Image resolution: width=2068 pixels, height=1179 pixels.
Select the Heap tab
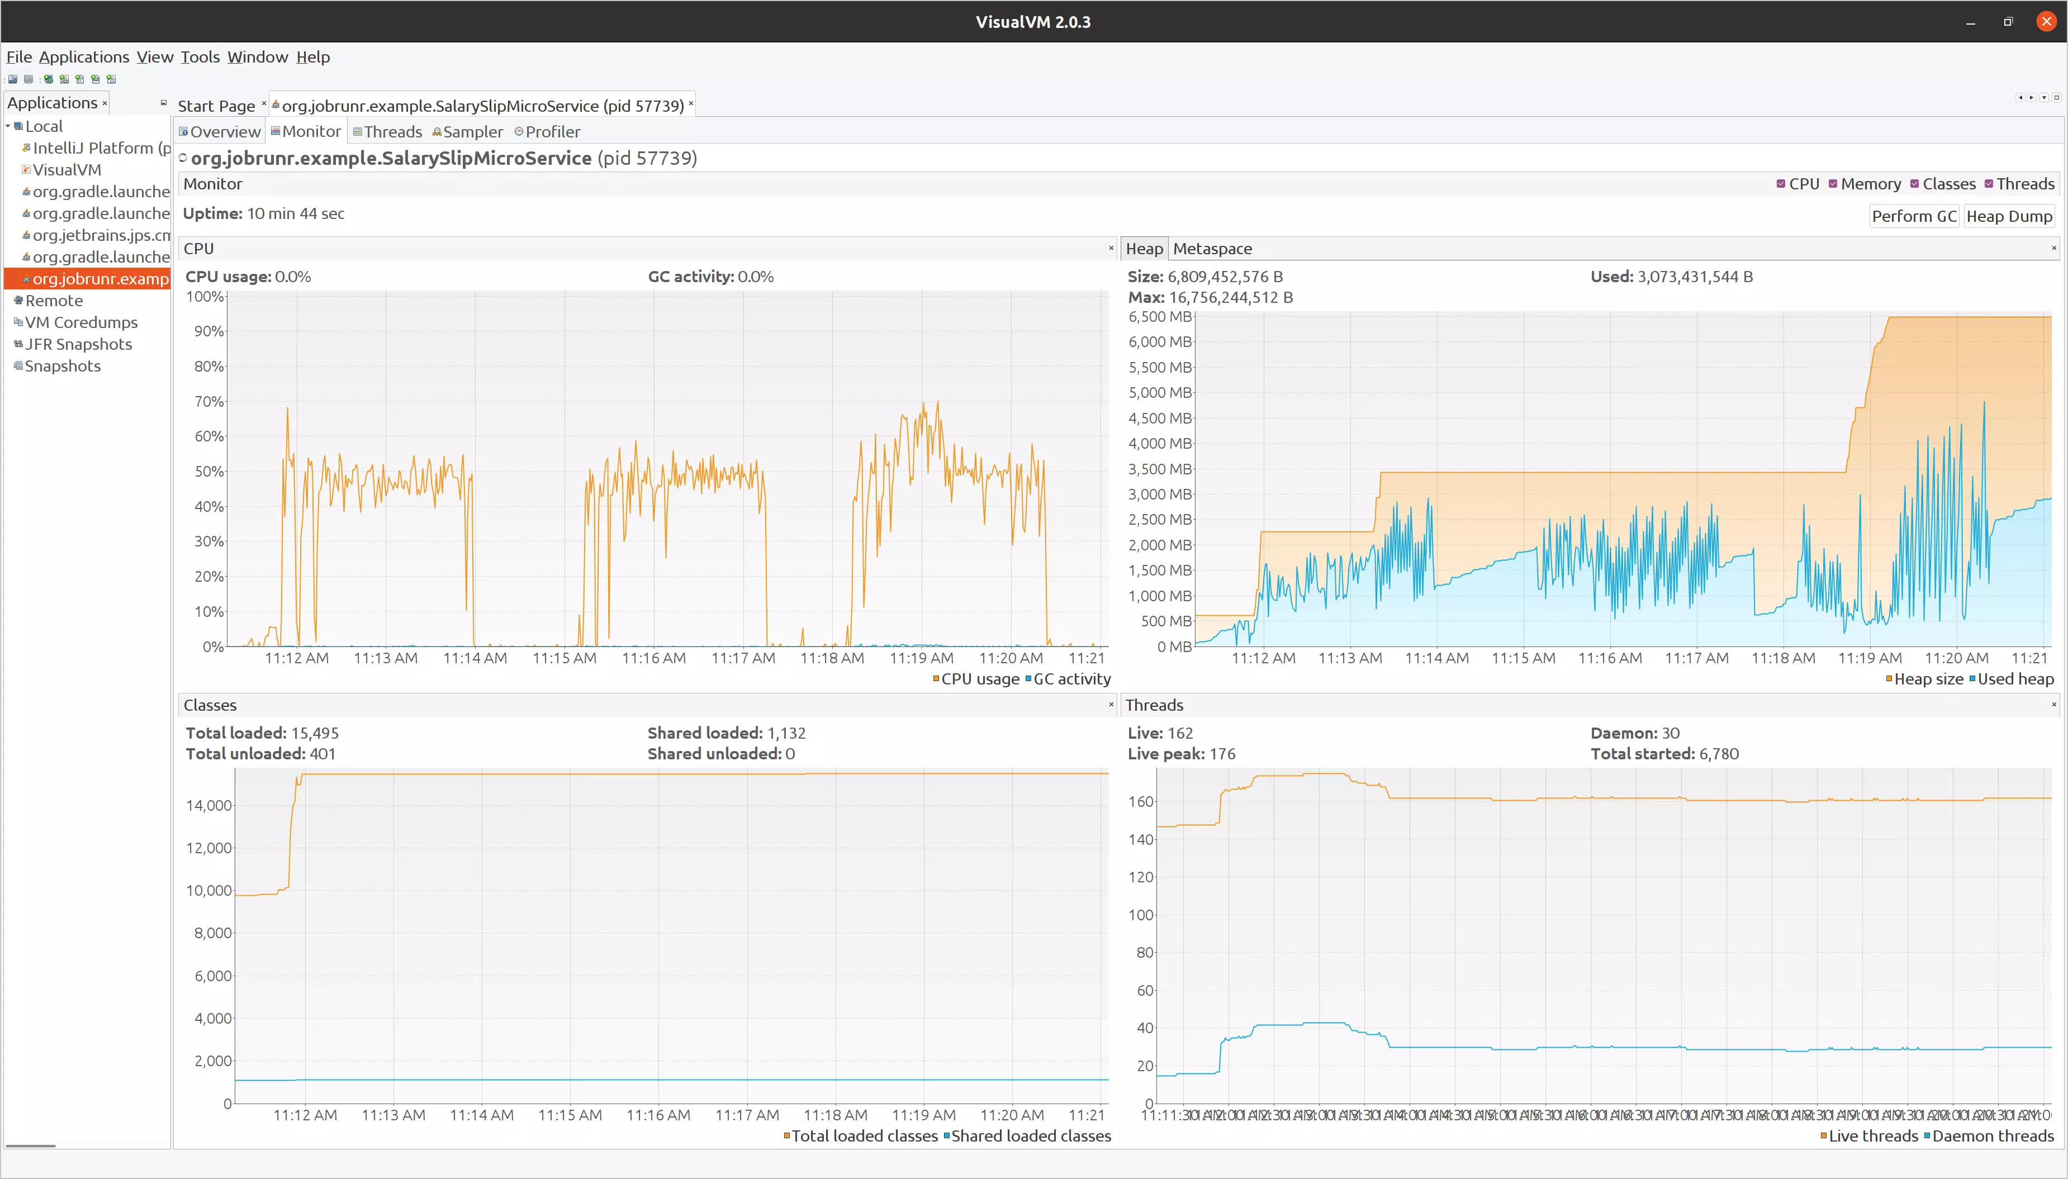(1144, 249)
